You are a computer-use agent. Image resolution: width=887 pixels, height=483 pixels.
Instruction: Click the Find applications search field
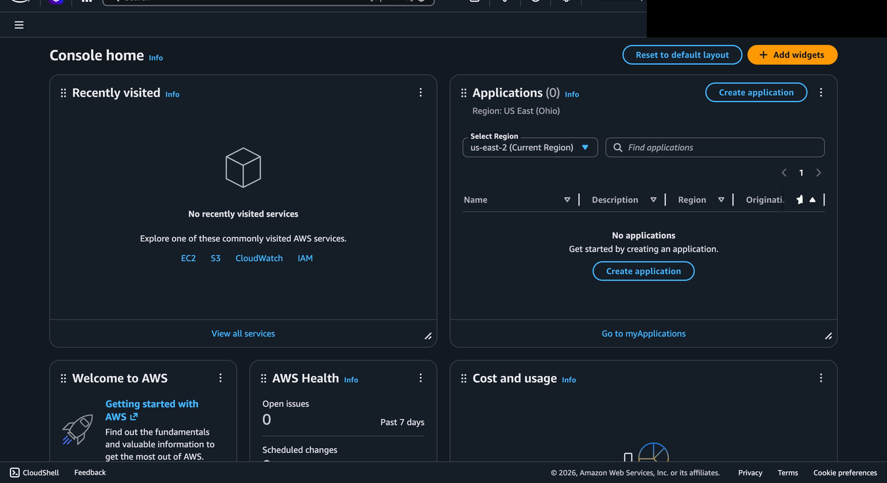(715, 148)
